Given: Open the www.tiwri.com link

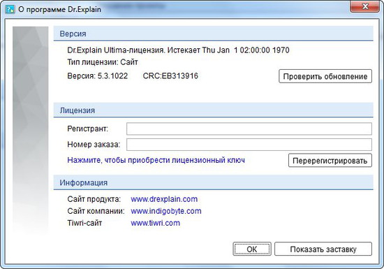Looking at the screenshot, I should (155, 223).
